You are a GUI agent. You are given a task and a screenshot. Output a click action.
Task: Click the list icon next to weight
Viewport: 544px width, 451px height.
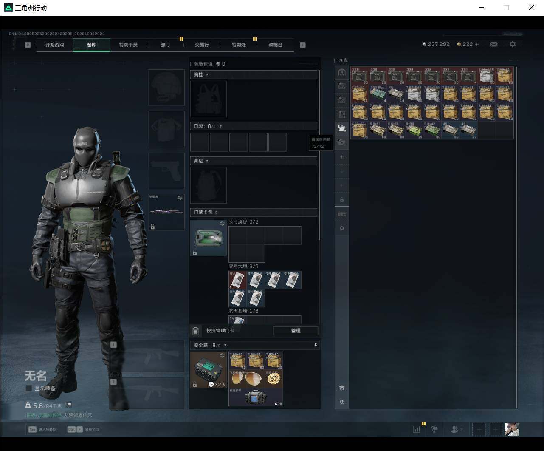[69, 405]
